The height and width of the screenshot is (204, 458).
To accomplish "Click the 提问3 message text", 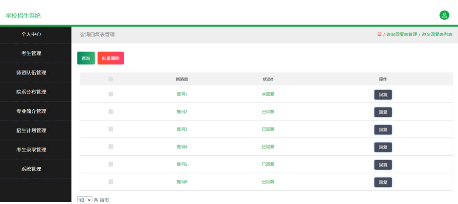I will tap(182, 129).
